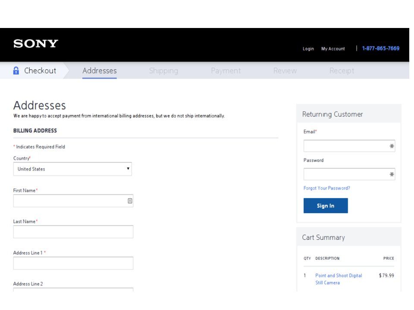Click phone number 1-877-865-7669
414x310 pixels.
coord(381,49)
